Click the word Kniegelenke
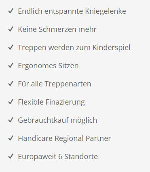Screen dimensions: 150x172 point(106,11)
